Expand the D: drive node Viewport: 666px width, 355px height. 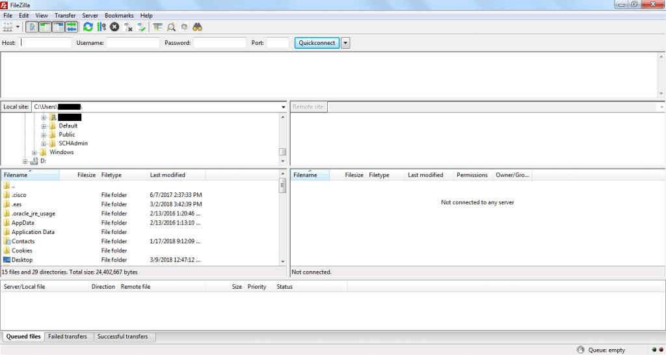point(25,161)
